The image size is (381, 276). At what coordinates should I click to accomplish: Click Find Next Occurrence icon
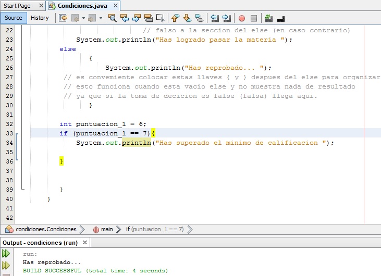coord(137,18)
